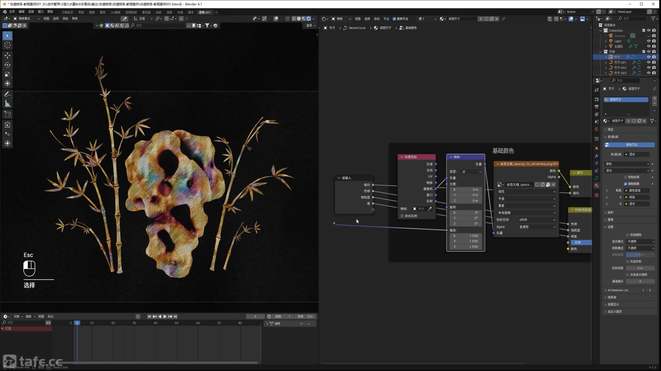The height and width of the screenshot is (371, 661).
Task: Enable 来自实例 checkbox in texture coordinate node
Action: [x=402, y=216]
